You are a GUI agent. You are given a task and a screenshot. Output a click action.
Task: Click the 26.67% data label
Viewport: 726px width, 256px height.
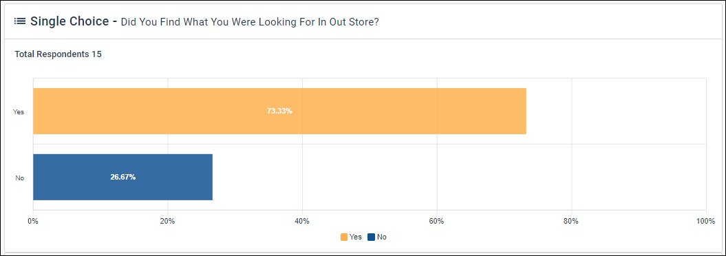(122, 177)
